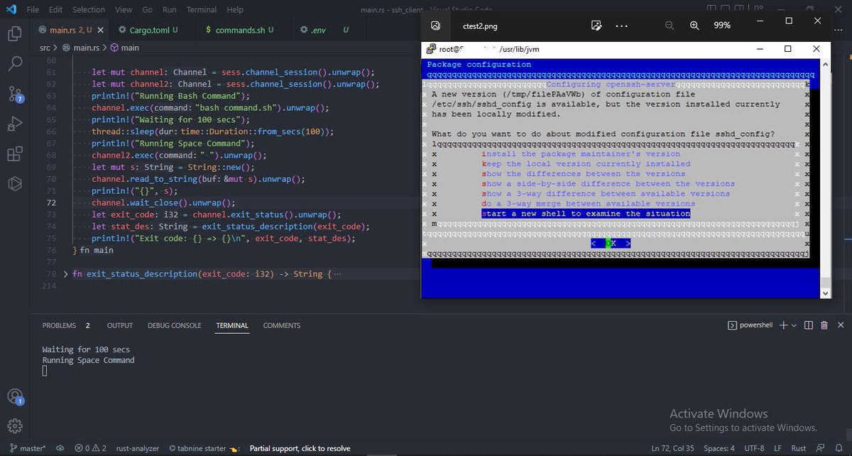
Task: Change file encoding UTF-8
Action: click(x=754, y=448)
